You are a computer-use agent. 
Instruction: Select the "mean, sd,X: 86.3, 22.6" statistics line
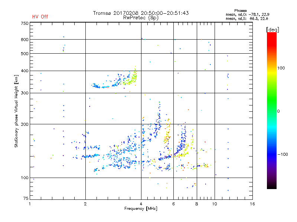coord(247,18)
